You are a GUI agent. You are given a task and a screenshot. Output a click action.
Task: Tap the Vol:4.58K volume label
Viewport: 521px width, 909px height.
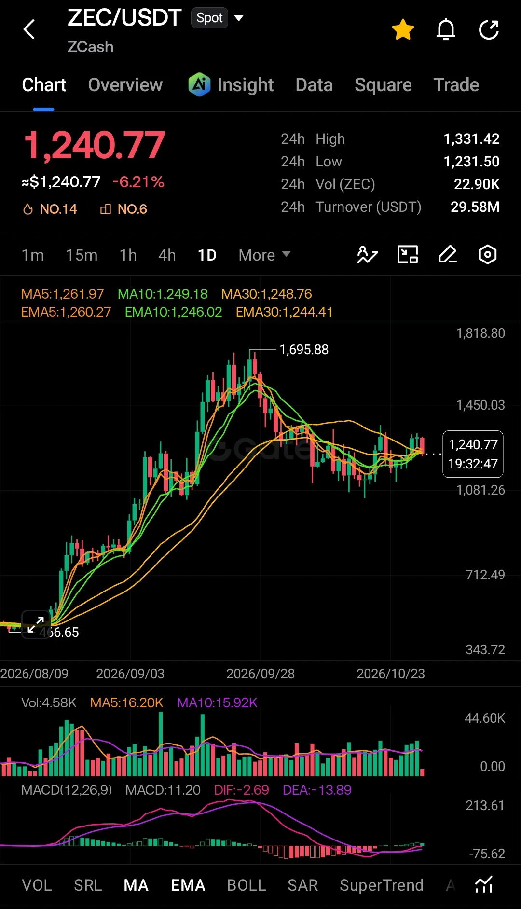(49, 703)
